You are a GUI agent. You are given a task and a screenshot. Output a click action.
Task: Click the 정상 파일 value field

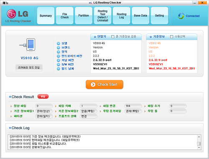44,106
